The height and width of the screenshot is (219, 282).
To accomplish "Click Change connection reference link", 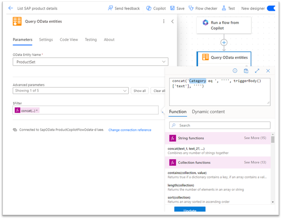I will point(130,130).
